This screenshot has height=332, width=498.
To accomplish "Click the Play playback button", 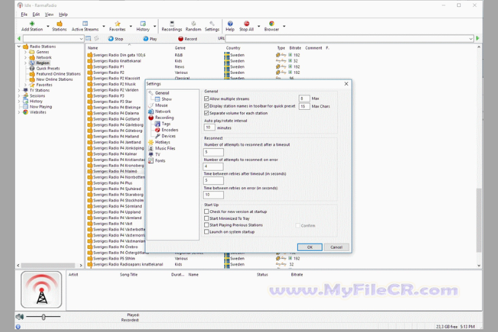I will coord(150,39).
